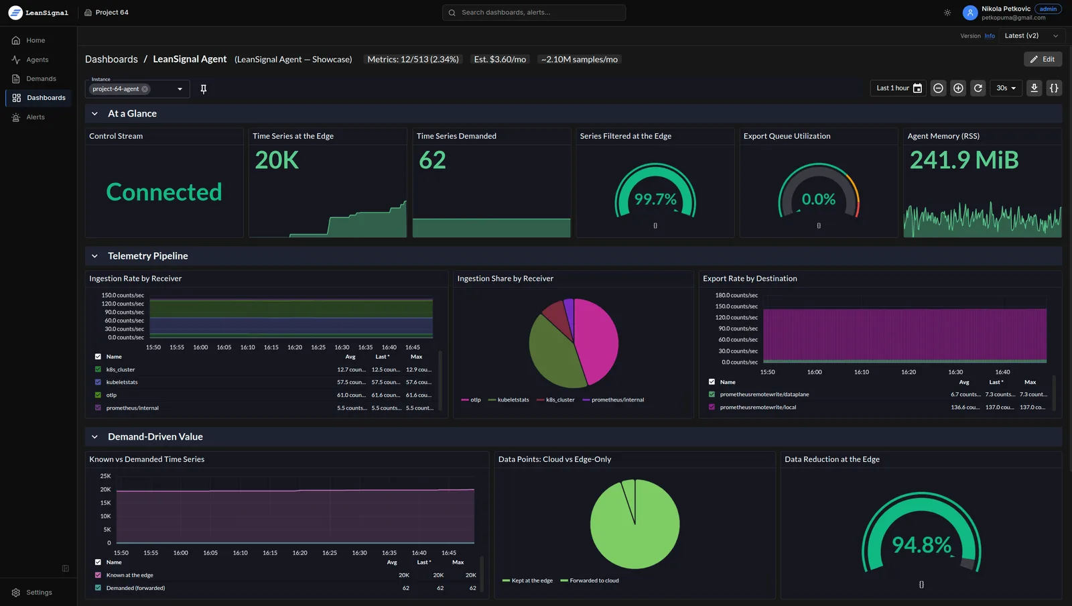This screenshot has height=606, width=1072.
Task: Open the 30s refresh interval dropdown
Action: pos(1006,88)
